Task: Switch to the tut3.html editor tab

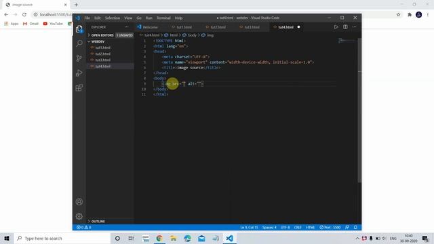Action: pos(252,27)
